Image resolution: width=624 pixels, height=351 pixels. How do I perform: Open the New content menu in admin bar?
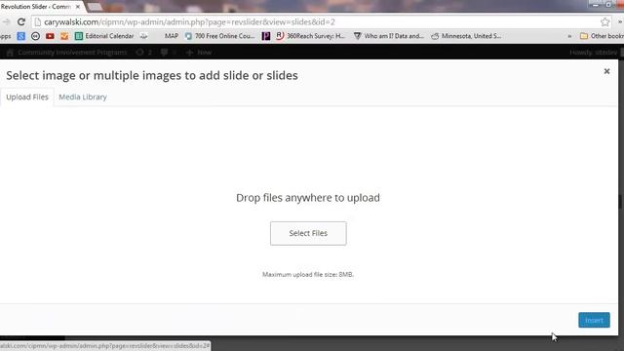[x=199, y=52]
